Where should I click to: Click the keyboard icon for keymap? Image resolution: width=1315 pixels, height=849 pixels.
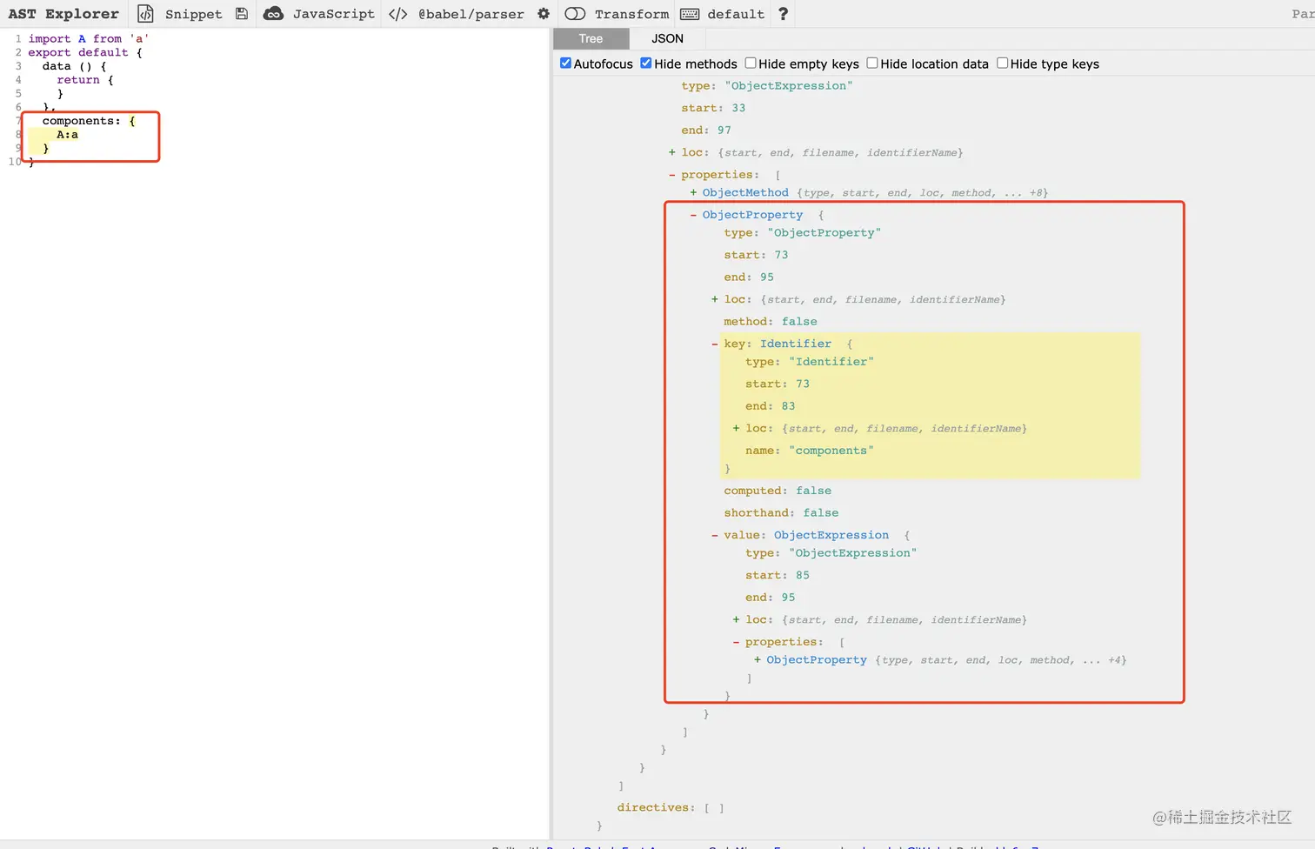click(x=690, y=14)
